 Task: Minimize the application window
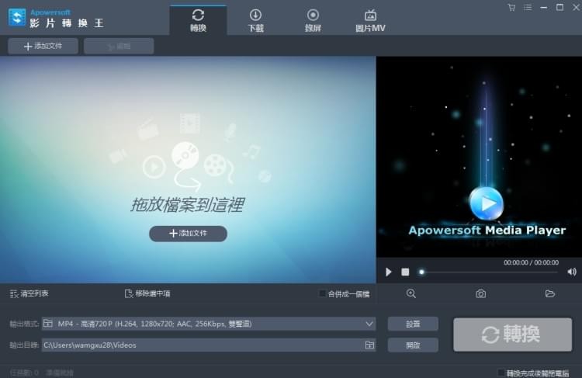(544, 8)
